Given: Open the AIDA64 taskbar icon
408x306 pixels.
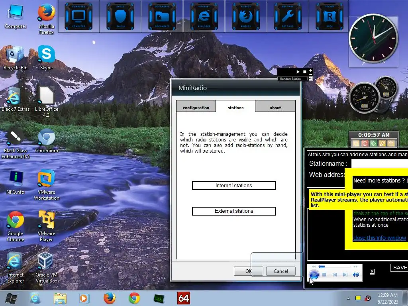Looking at the screenshot, I should [x=183, y=298].
